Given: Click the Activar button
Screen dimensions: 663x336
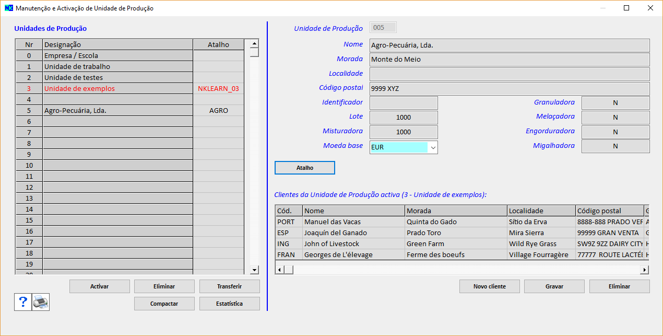Looking at the screenshot, I should point(100,286).
